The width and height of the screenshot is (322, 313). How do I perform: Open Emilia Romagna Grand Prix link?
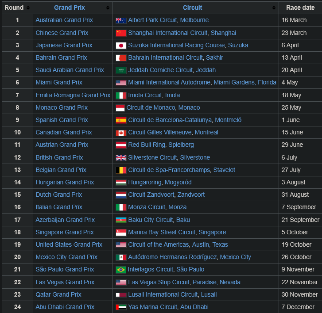tap(73, 95)
